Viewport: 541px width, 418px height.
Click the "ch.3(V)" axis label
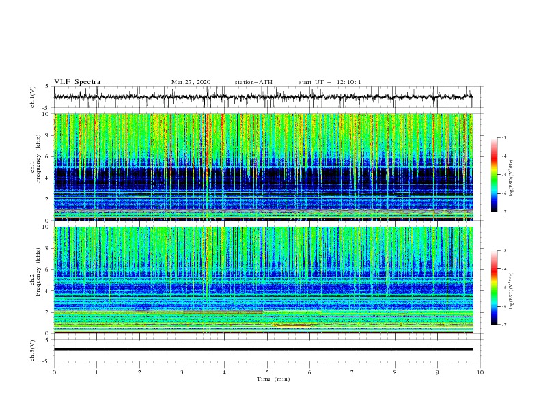pyautogui.click(x=33, y=350)
